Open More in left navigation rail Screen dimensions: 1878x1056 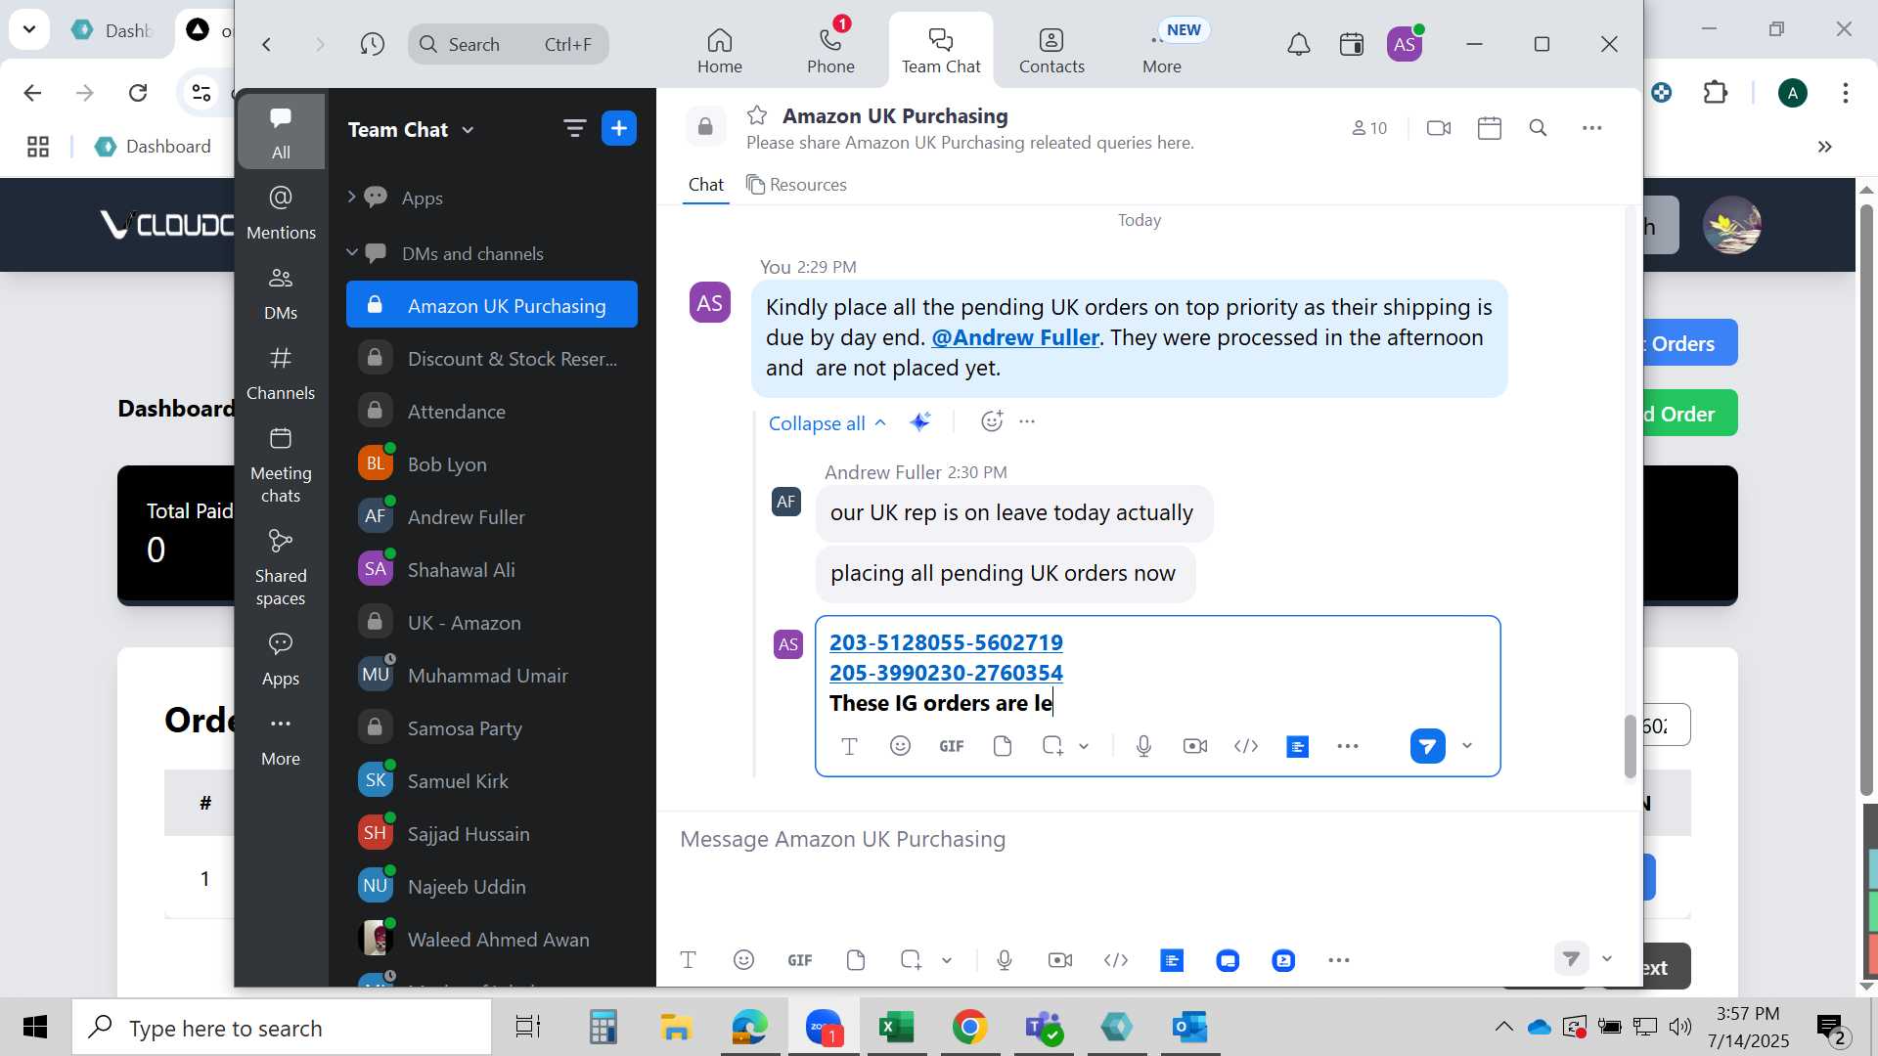pos(281,739)
